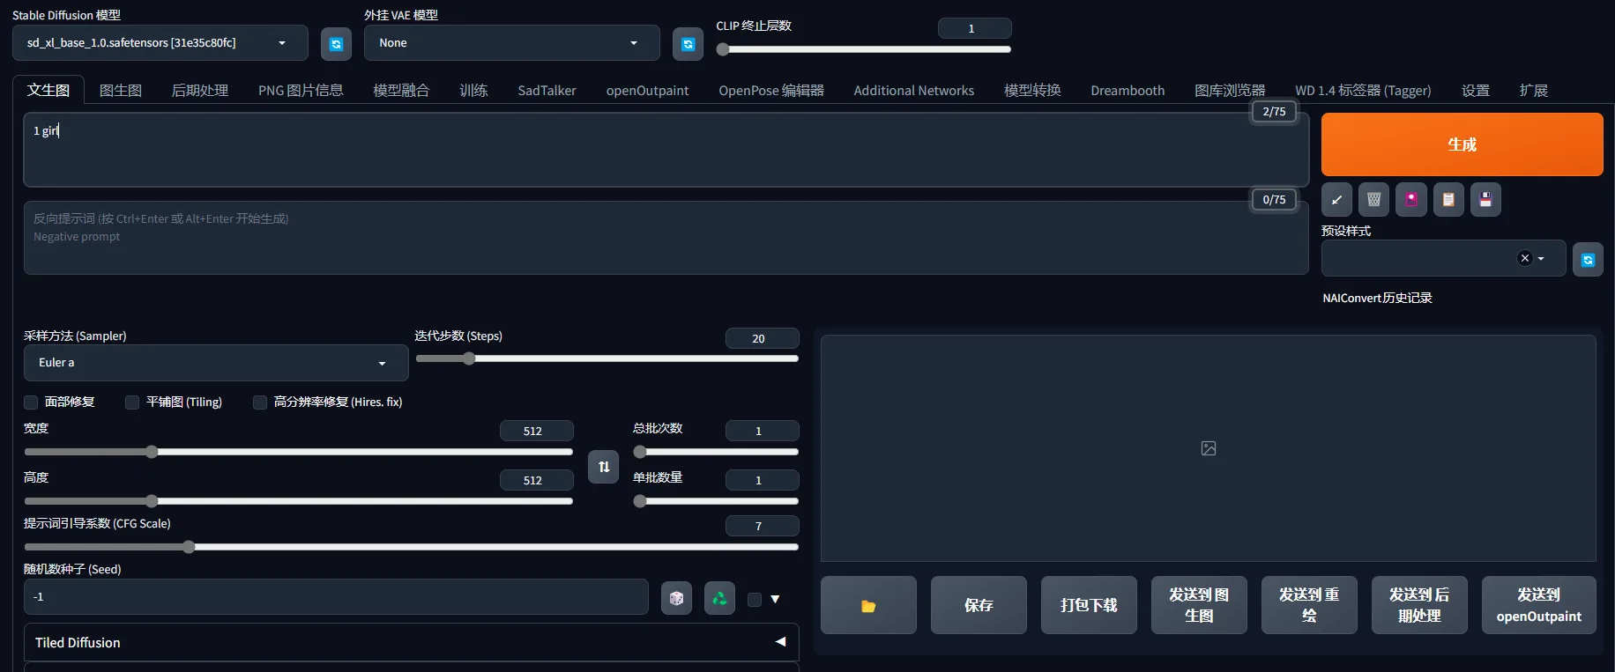This screenshot has height=672, width=1615.
Task: Show extra networks via the pink card icon
Action: click(x=1411, y=200)
